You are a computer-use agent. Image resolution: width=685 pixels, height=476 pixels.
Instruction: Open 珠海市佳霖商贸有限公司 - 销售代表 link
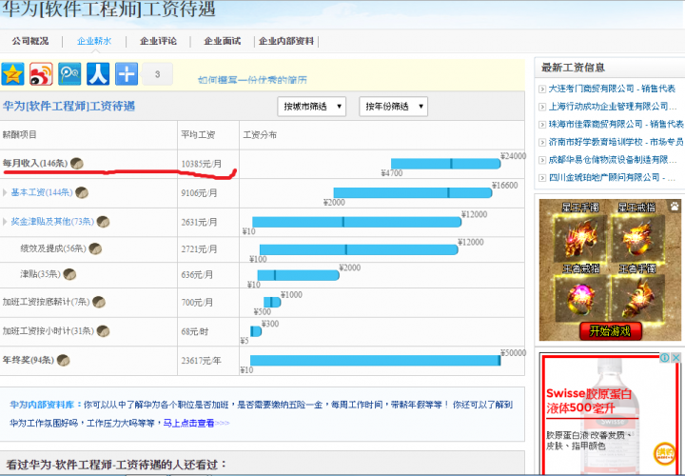pyautogui.click(x=616, y=124)
